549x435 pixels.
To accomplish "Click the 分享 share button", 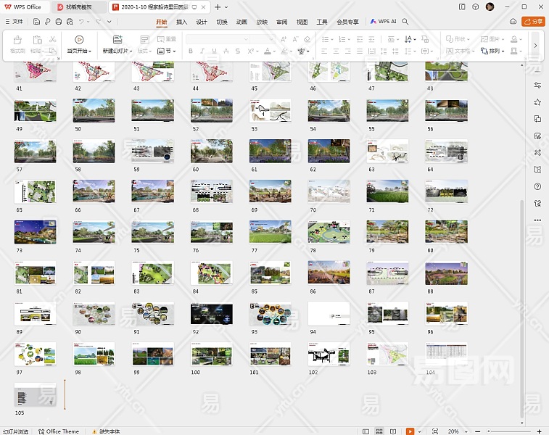I will coord(534,22).
